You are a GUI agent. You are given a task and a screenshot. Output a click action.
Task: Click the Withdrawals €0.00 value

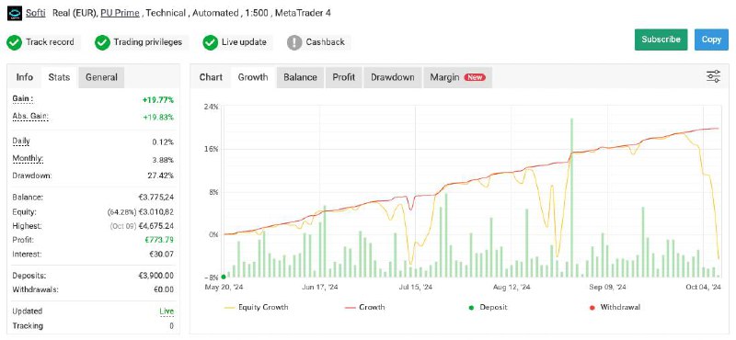[164, 289]
